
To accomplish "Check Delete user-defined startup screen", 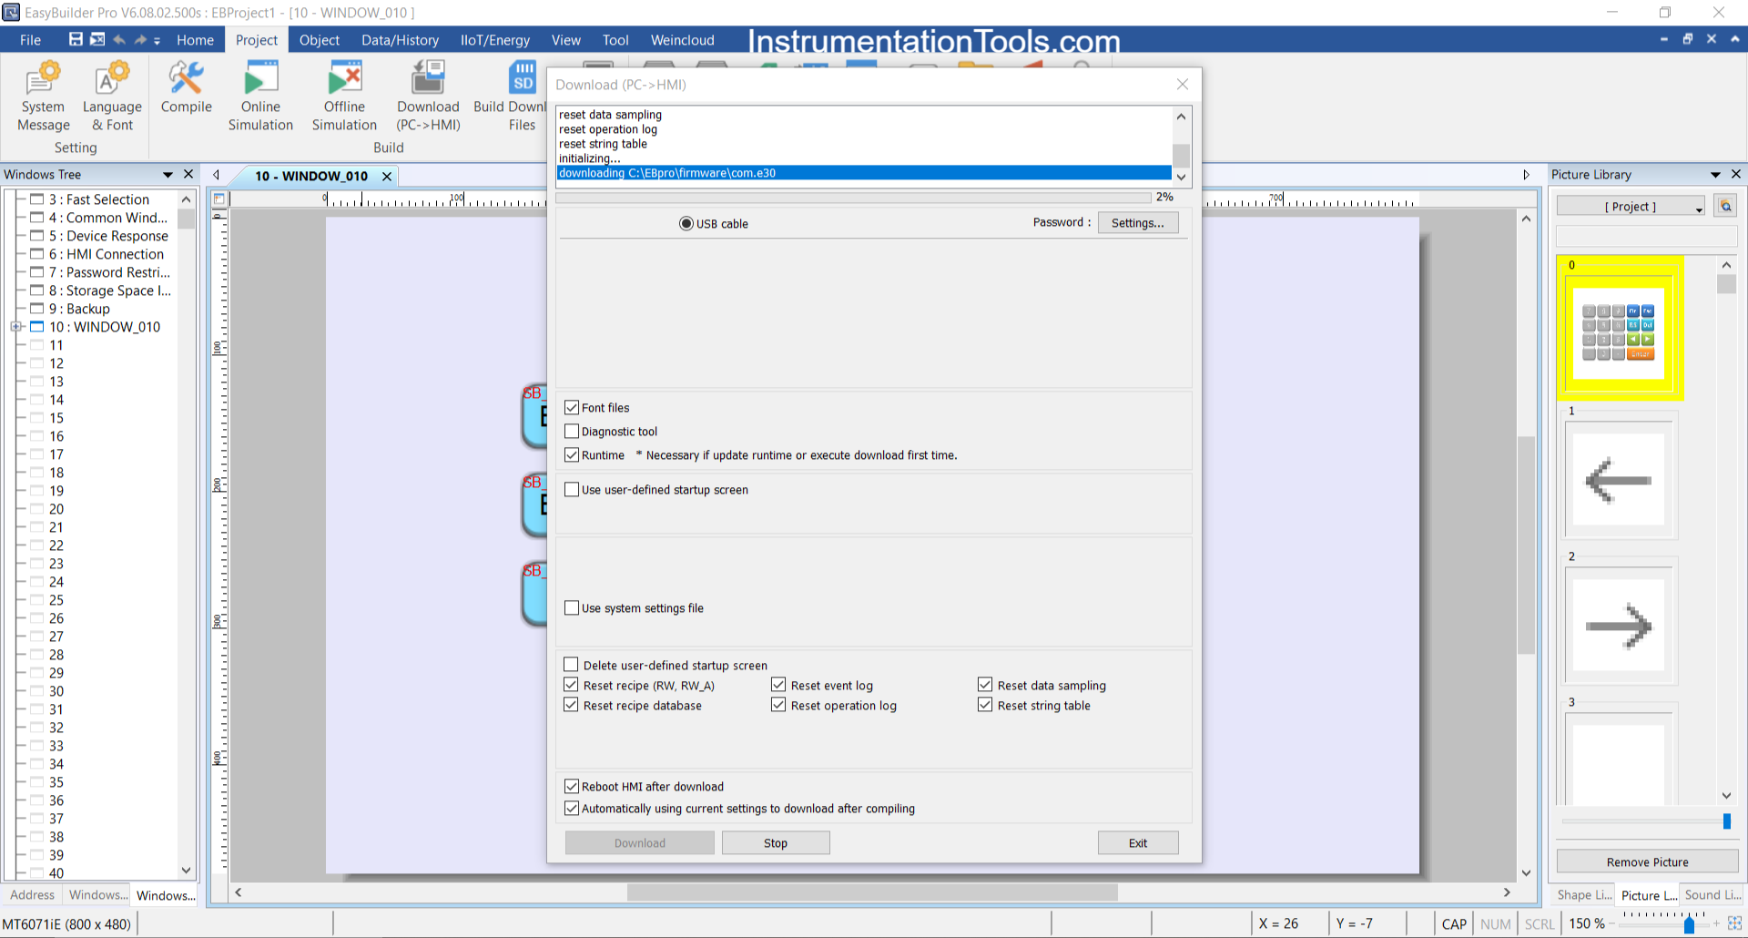I will [571, 664].
